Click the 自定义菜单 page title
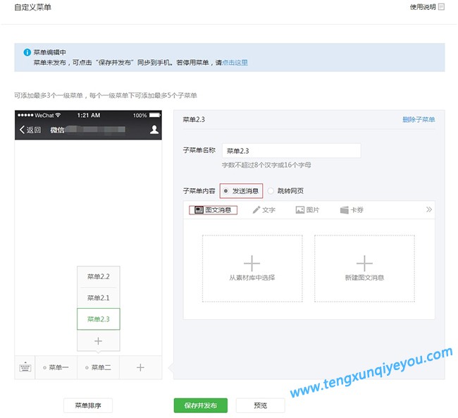The image size is (458, 418). pyautogui.click(x=32, y=7)
